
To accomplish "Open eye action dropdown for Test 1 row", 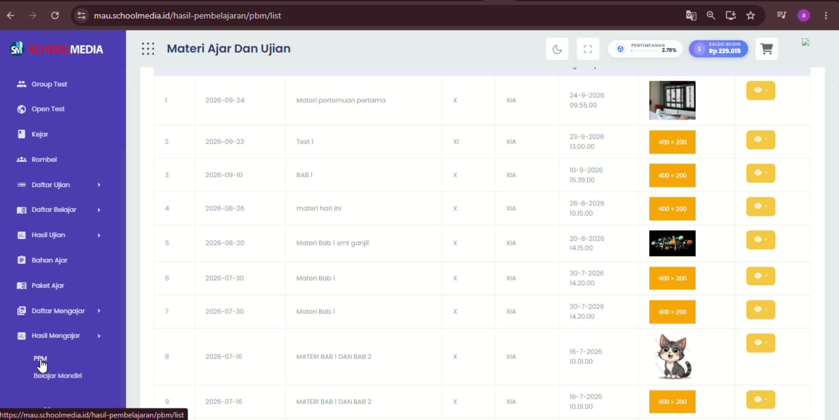I will point(760,140).
